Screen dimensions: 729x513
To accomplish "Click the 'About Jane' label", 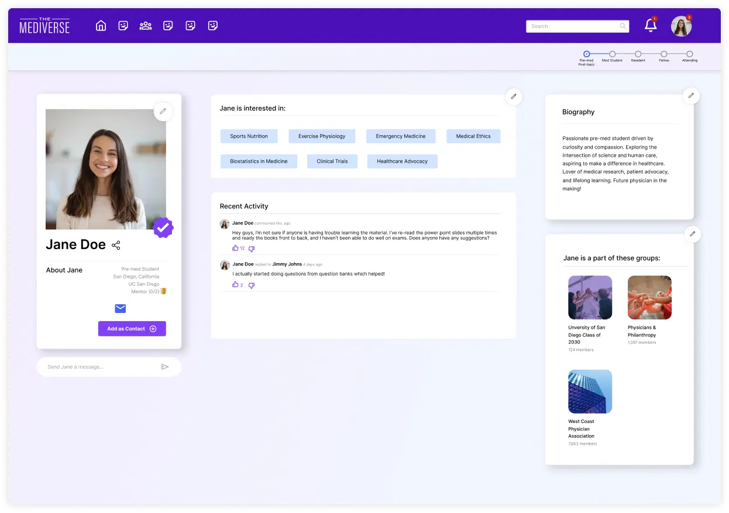I will click(64, 270).
